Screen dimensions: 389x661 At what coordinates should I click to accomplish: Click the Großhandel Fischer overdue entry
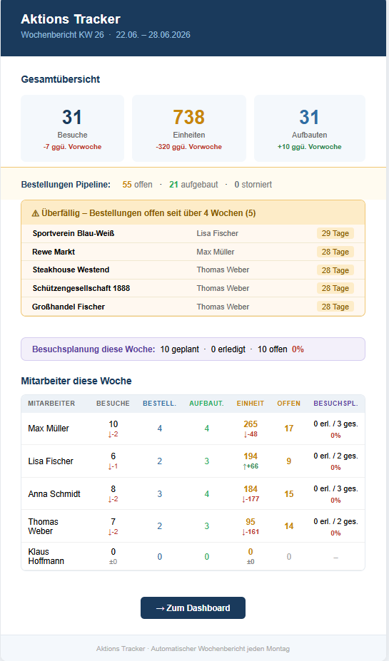coord(193,307)
